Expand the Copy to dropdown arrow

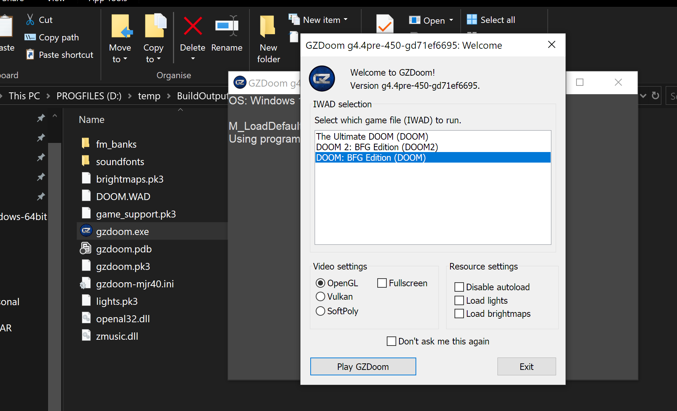(159, 59)
